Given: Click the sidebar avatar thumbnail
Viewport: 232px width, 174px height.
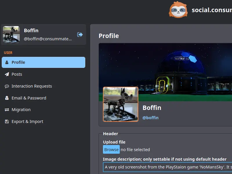Looking at the screenshot, I should 11,35.
